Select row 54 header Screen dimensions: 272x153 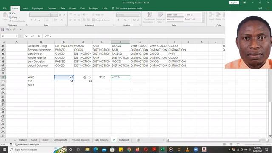click(3, 85)
